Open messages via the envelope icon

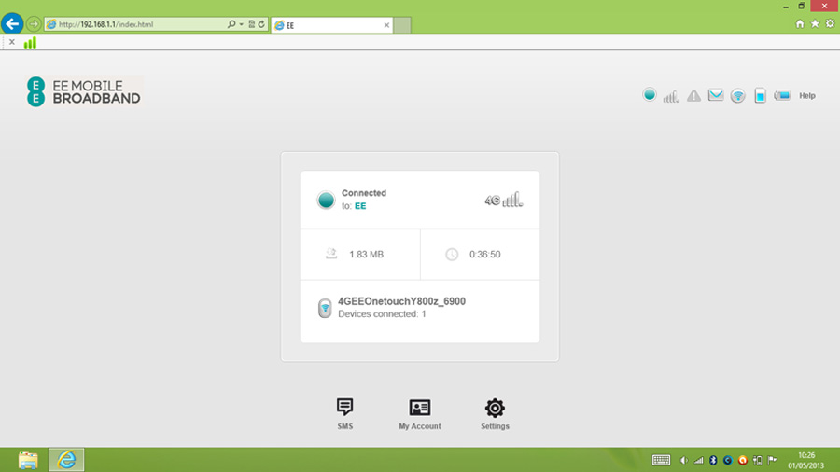pyautogui.click(x=716, y=95)
